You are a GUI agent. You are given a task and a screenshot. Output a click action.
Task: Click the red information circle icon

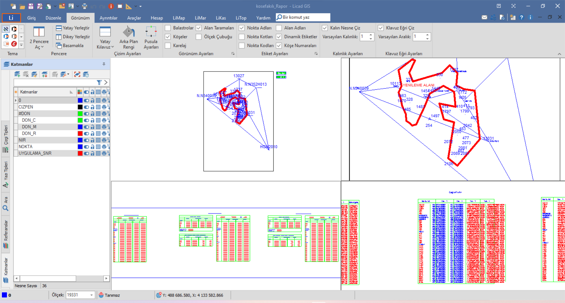pos(111,6)
